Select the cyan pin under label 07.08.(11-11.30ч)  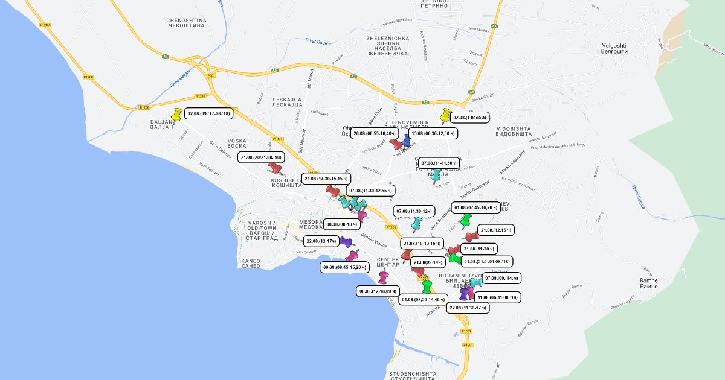[435, 175]
